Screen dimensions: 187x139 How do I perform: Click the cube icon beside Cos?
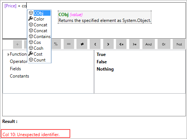point(31,42)
